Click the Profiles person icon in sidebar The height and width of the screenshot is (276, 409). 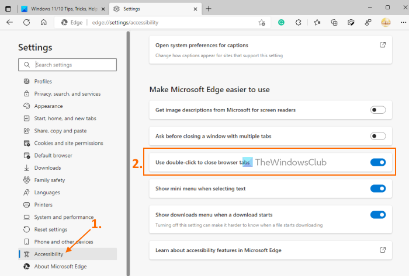[27, 82]
